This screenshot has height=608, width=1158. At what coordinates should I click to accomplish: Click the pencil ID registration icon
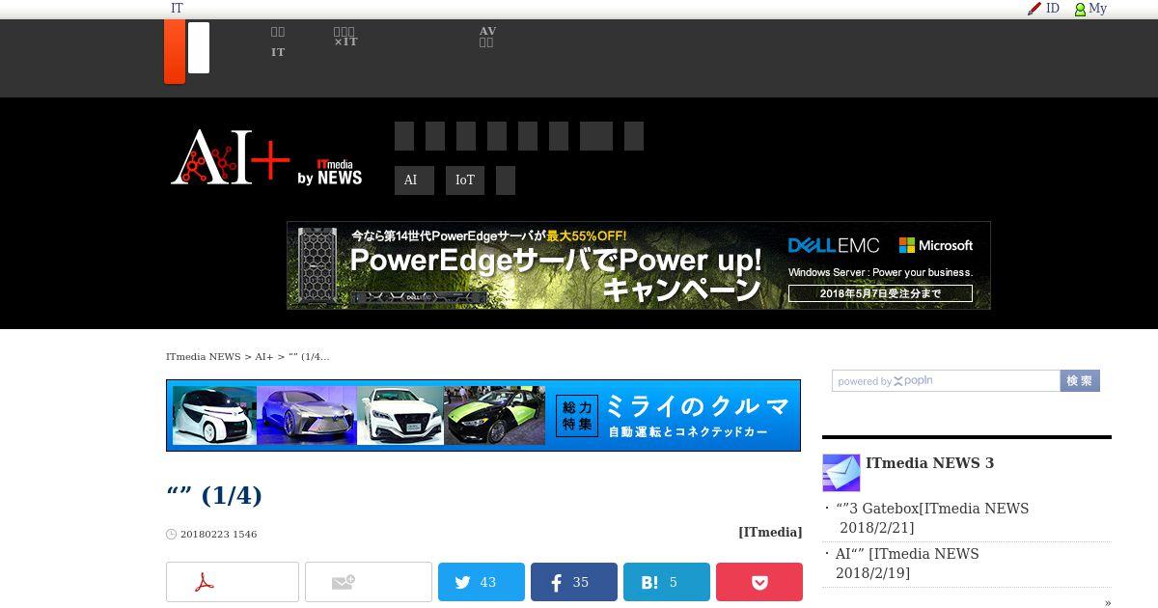tap(1034, 9)
